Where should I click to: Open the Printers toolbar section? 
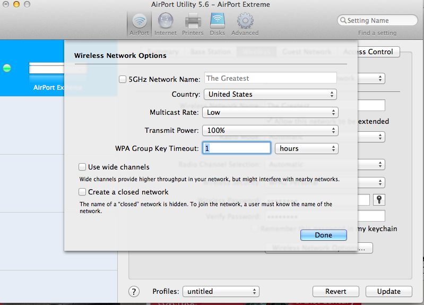click(193, 24)
